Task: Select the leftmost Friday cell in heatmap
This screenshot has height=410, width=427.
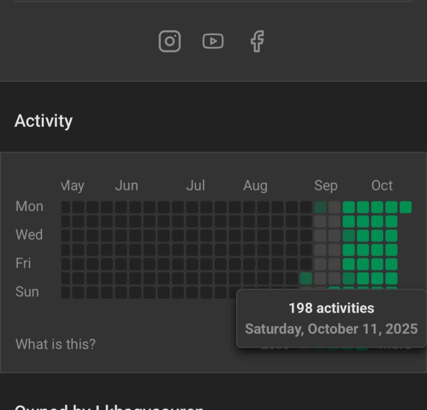Action: [65, 264]
